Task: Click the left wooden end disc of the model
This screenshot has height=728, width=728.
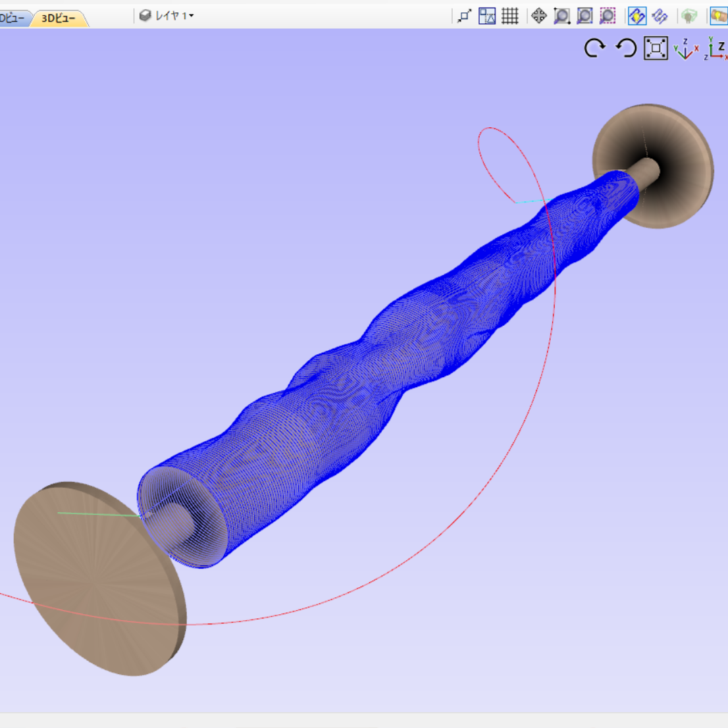Action: coord(100,578)
